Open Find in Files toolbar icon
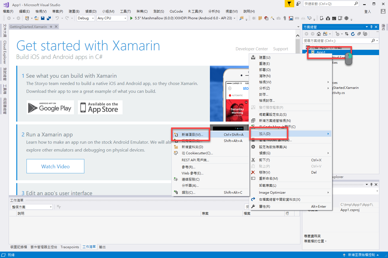Viewport: 388px width, 258px height. point(241,18)
